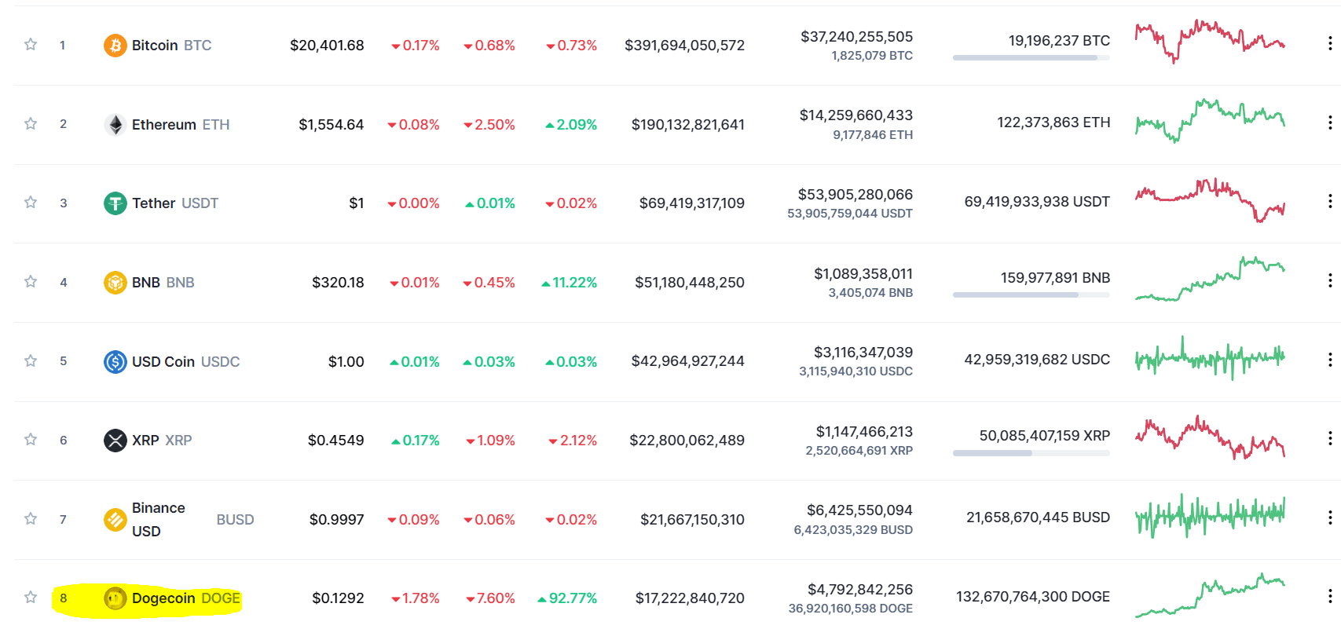Click Bitcoin price $20,401.68
The height and width of the screenshot is (629, 1341).
click(x=327, y=46)
